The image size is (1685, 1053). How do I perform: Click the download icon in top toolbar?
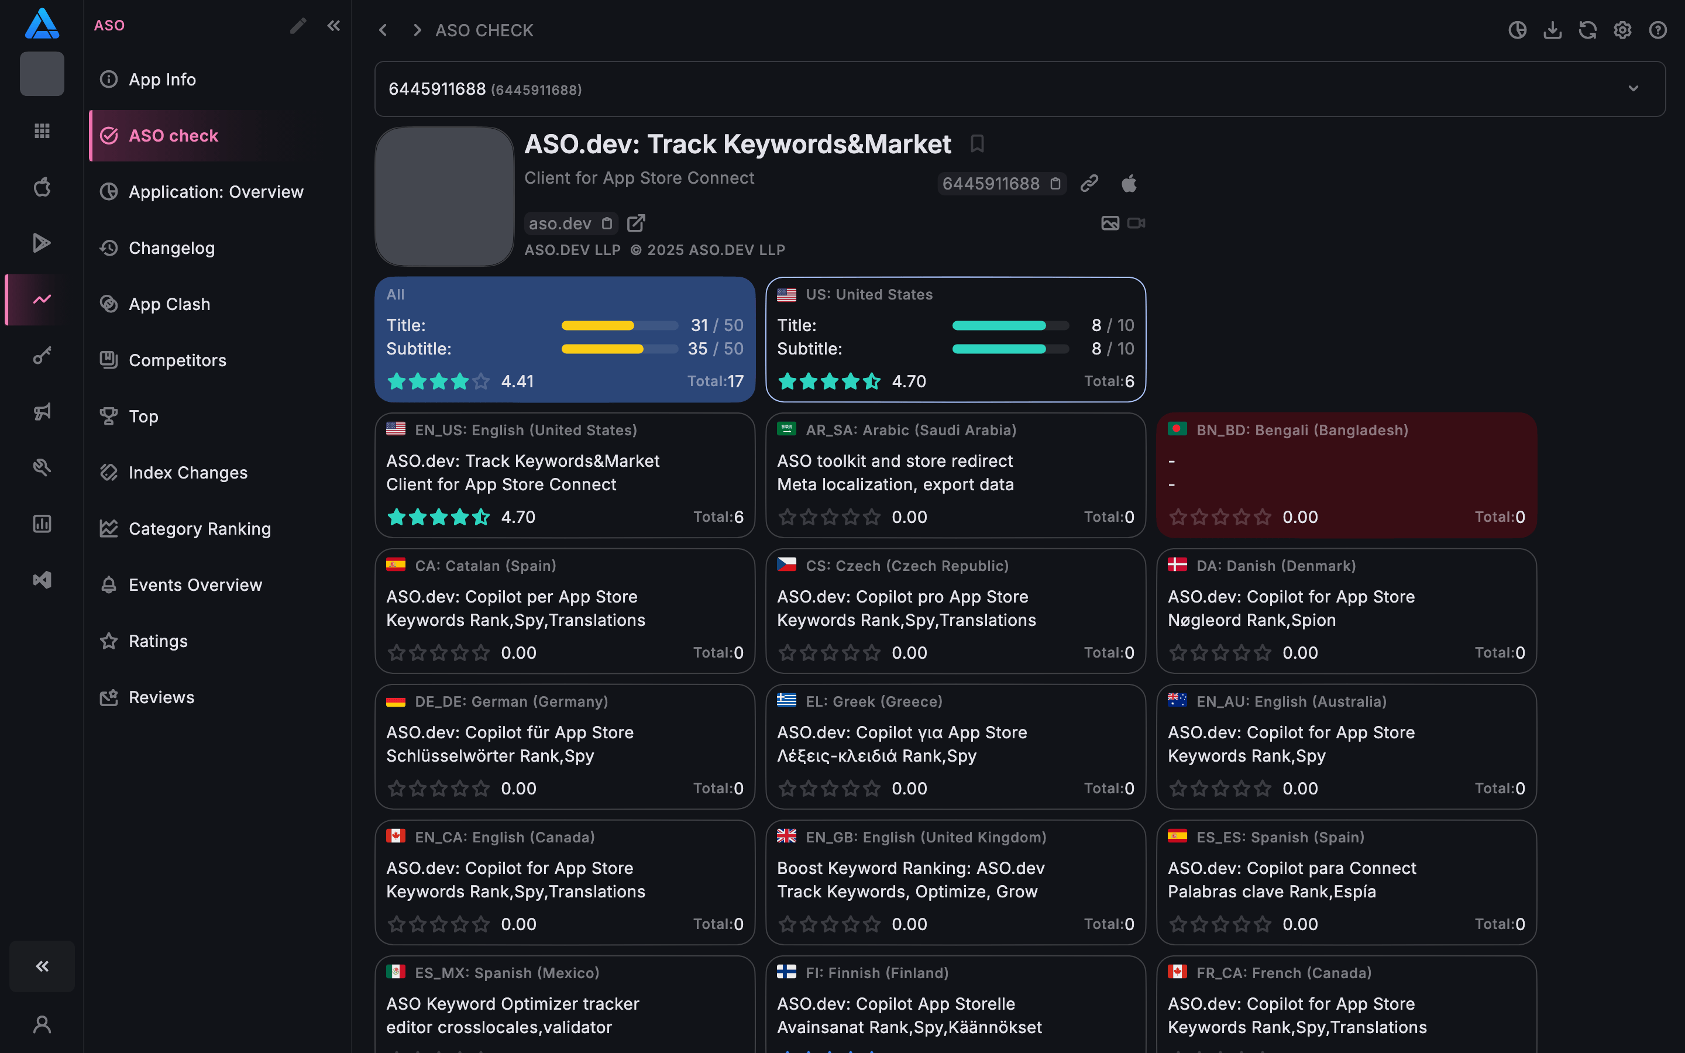pos(1553,30)
